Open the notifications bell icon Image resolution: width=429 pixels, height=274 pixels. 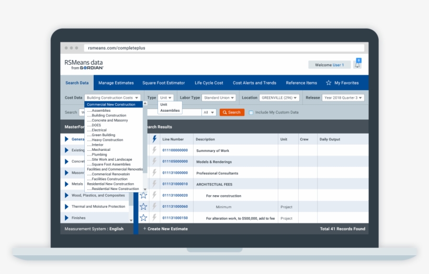pos(357,65)
